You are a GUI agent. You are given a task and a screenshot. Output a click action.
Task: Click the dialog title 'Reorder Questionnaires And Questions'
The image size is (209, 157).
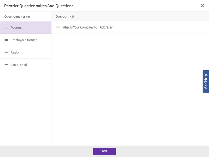tap(39, 6)
